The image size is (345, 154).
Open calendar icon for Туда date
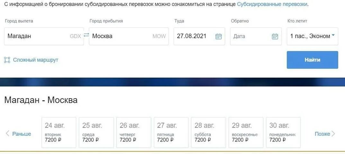[218, 36]
